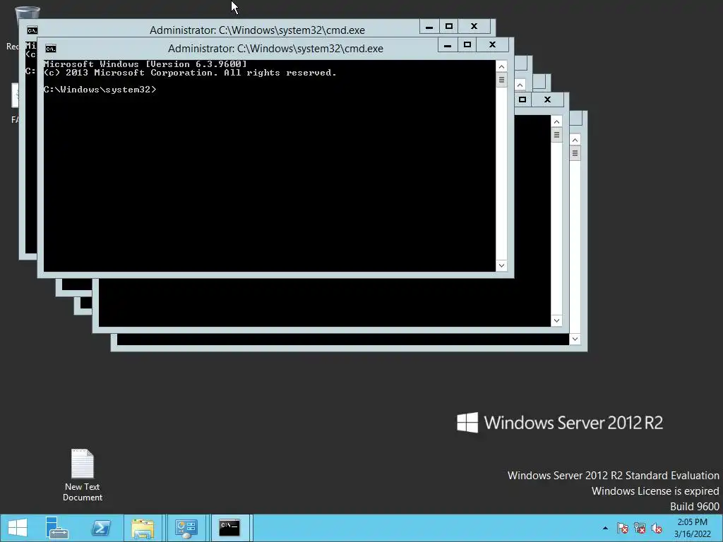The image size is (723, 542).
Task: Select the New Text Document desktop icon
Action: [x=83, y=476]
